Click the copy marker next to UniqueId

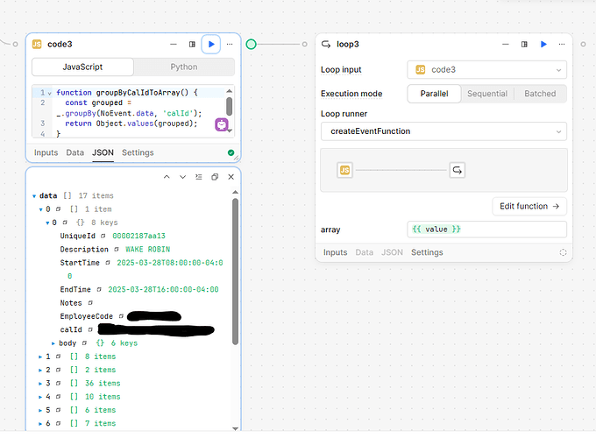click(x=103, y=236)
